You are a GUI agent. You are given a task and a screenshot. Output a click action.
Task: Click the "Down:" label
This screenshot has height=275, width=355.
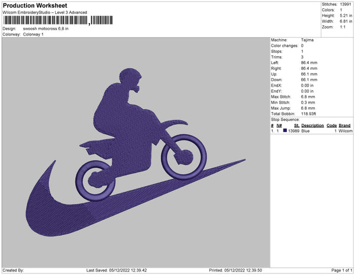[276, 80]
